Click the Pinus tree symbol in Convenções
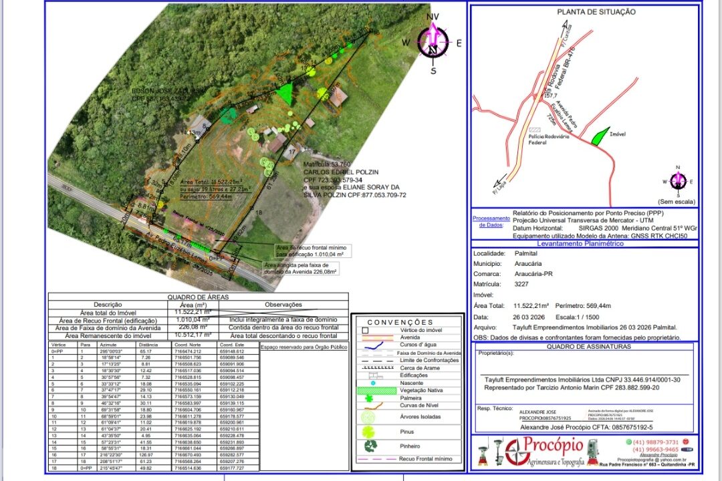Viewport: 722px width, 481px height. (368, 432)
